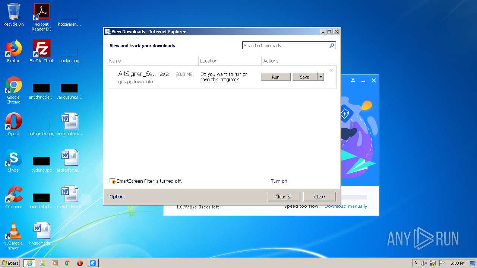
Task: Click the network status tray icon
Action: (433, 263)
